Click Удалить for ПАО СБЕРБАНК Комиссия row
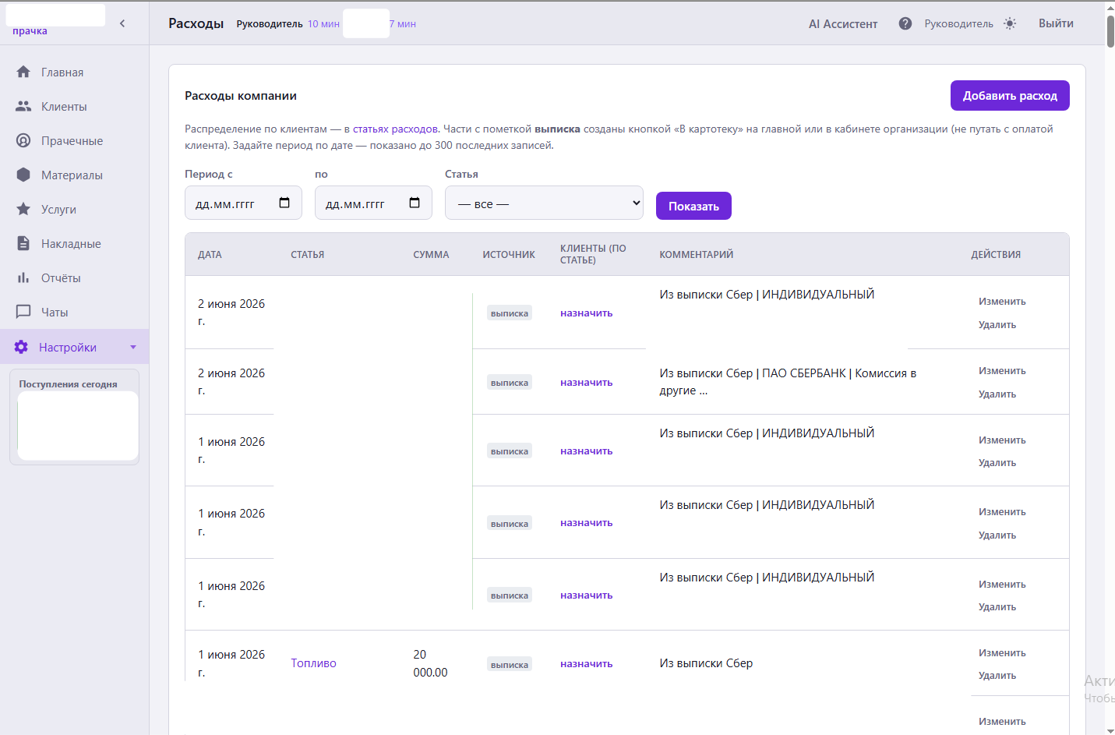This screenshot has height=735, width=1115. click(997, 394)
